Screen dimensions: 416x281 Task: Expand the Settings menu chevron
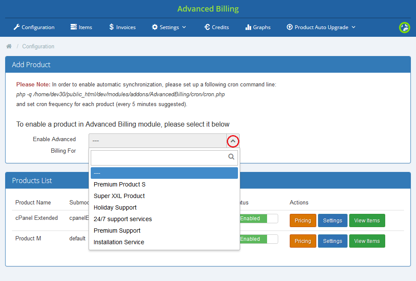[184, 27]
